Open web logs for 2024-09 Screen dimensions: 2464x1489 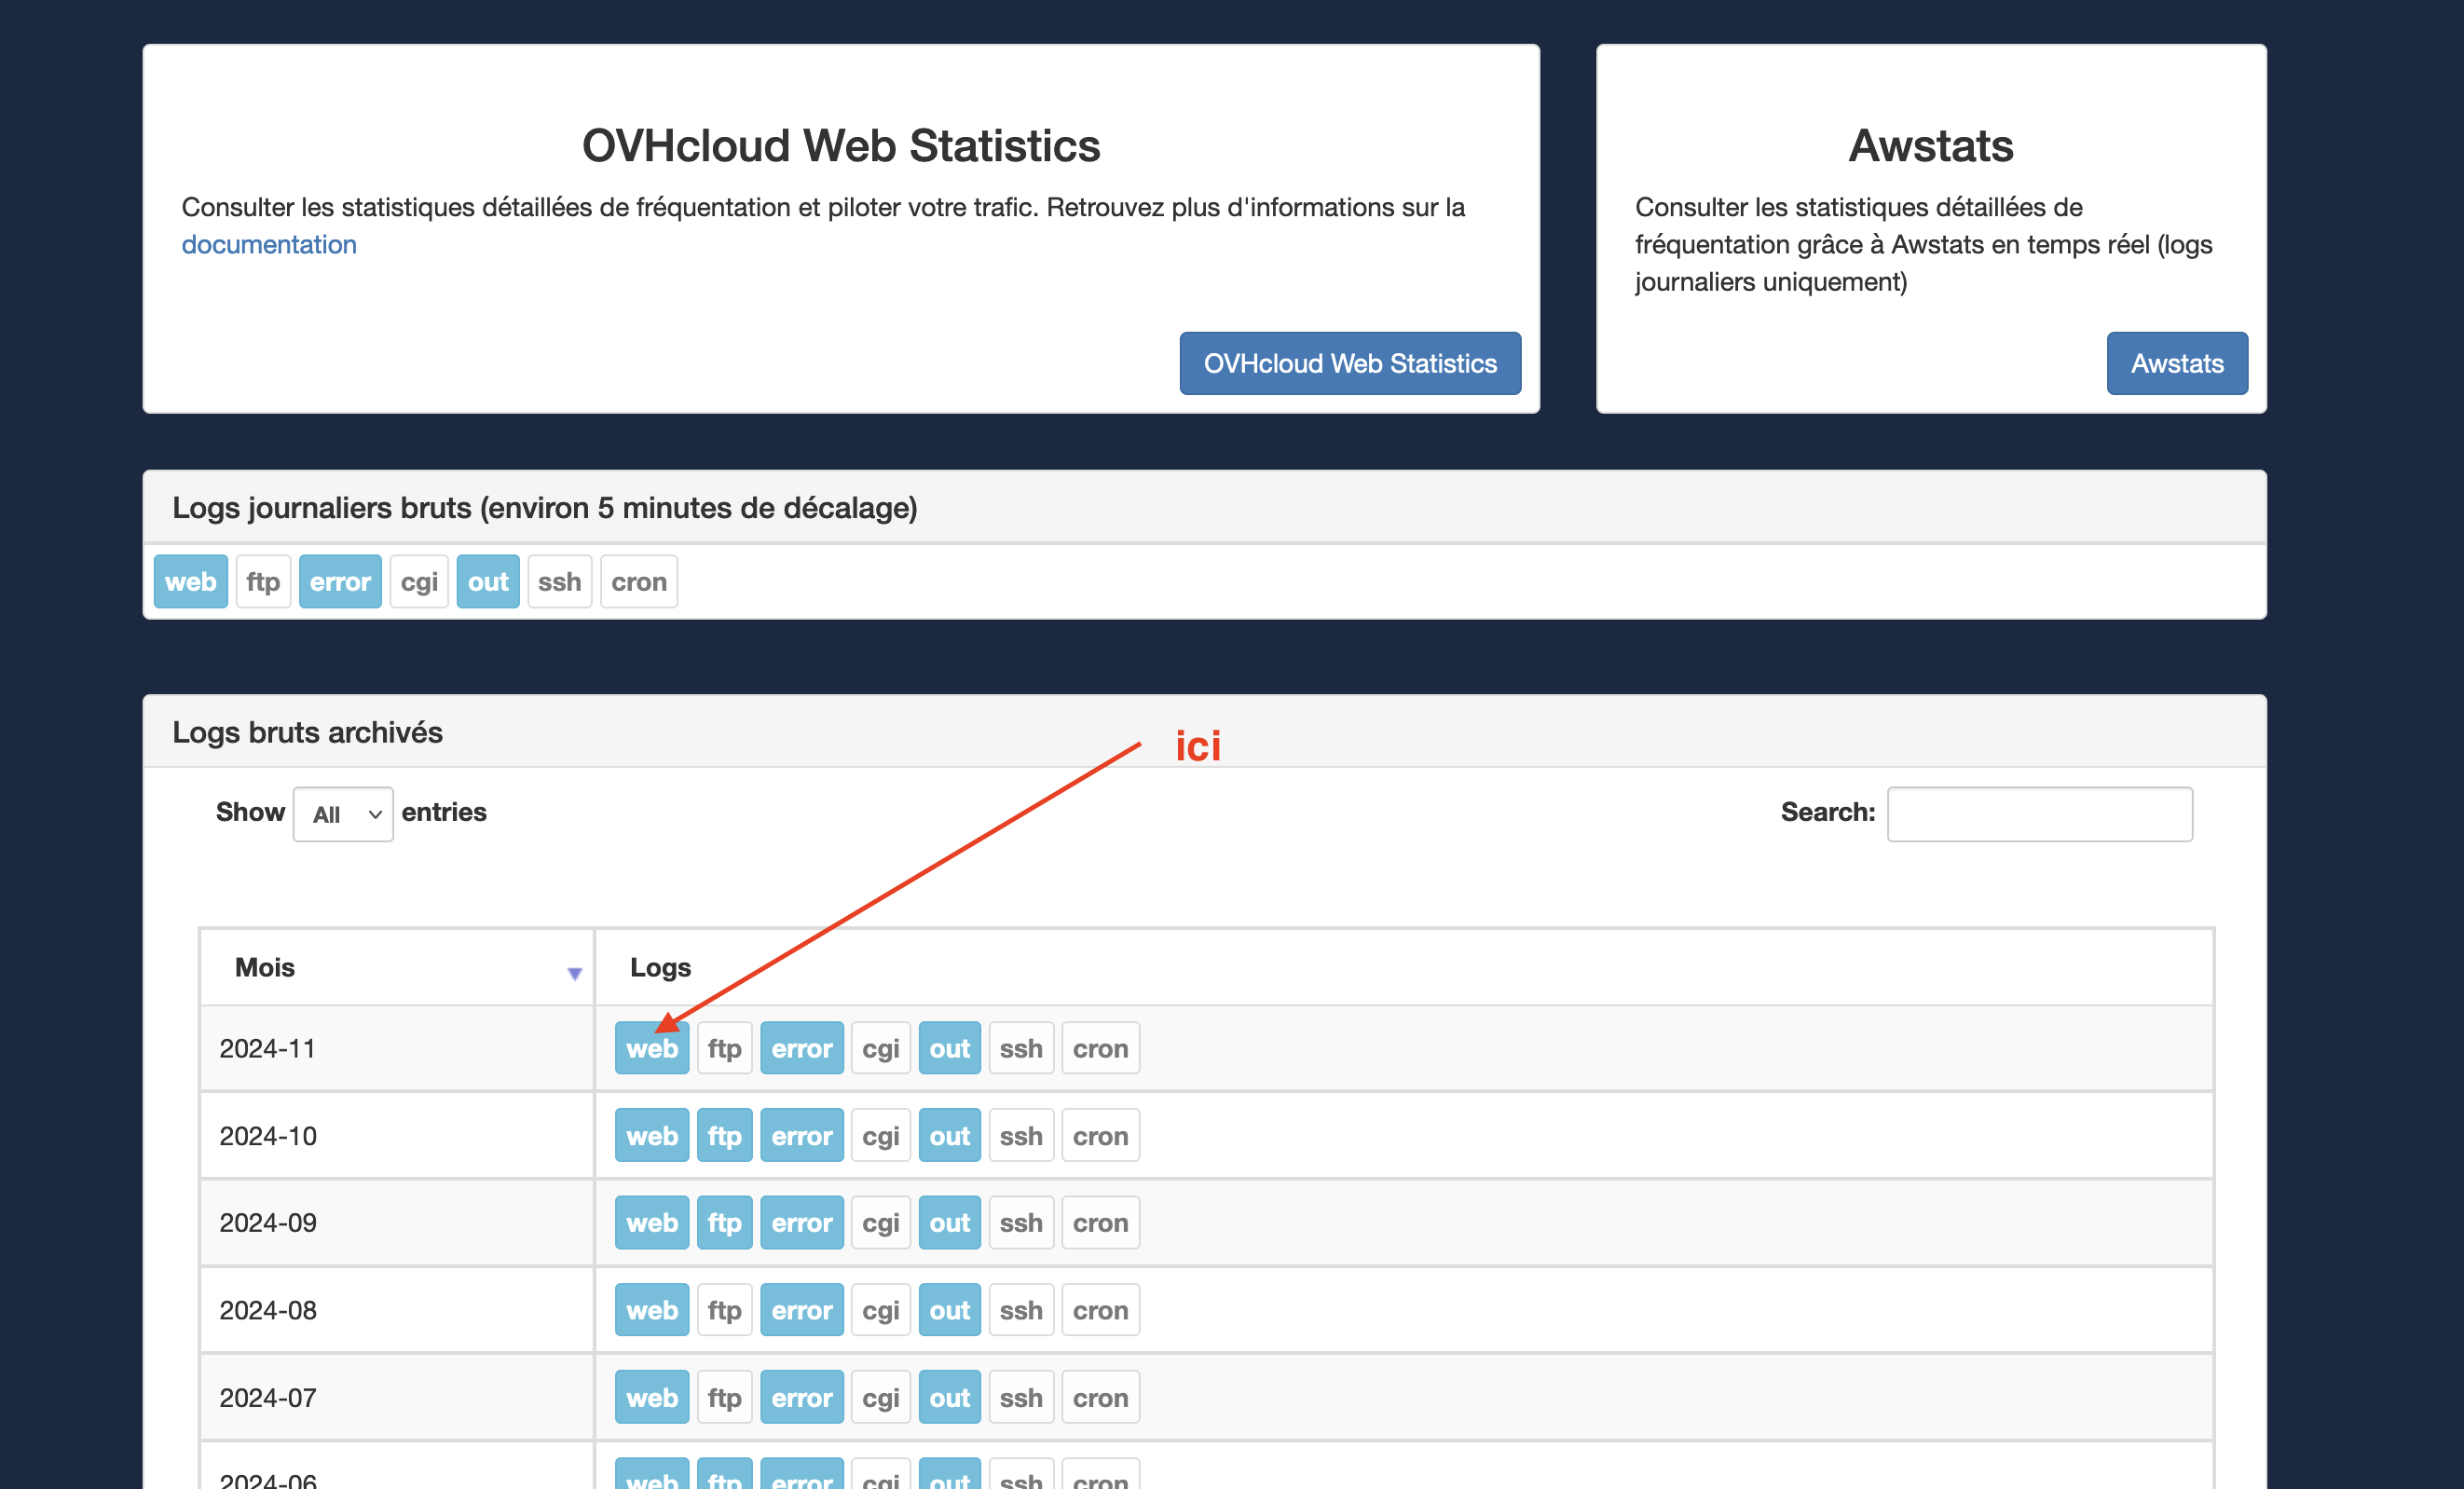coord(651,1222)
